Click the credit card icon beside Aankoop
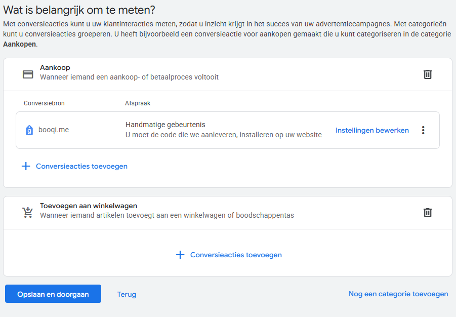Screen dimensions: 456x317 point(28,74)
